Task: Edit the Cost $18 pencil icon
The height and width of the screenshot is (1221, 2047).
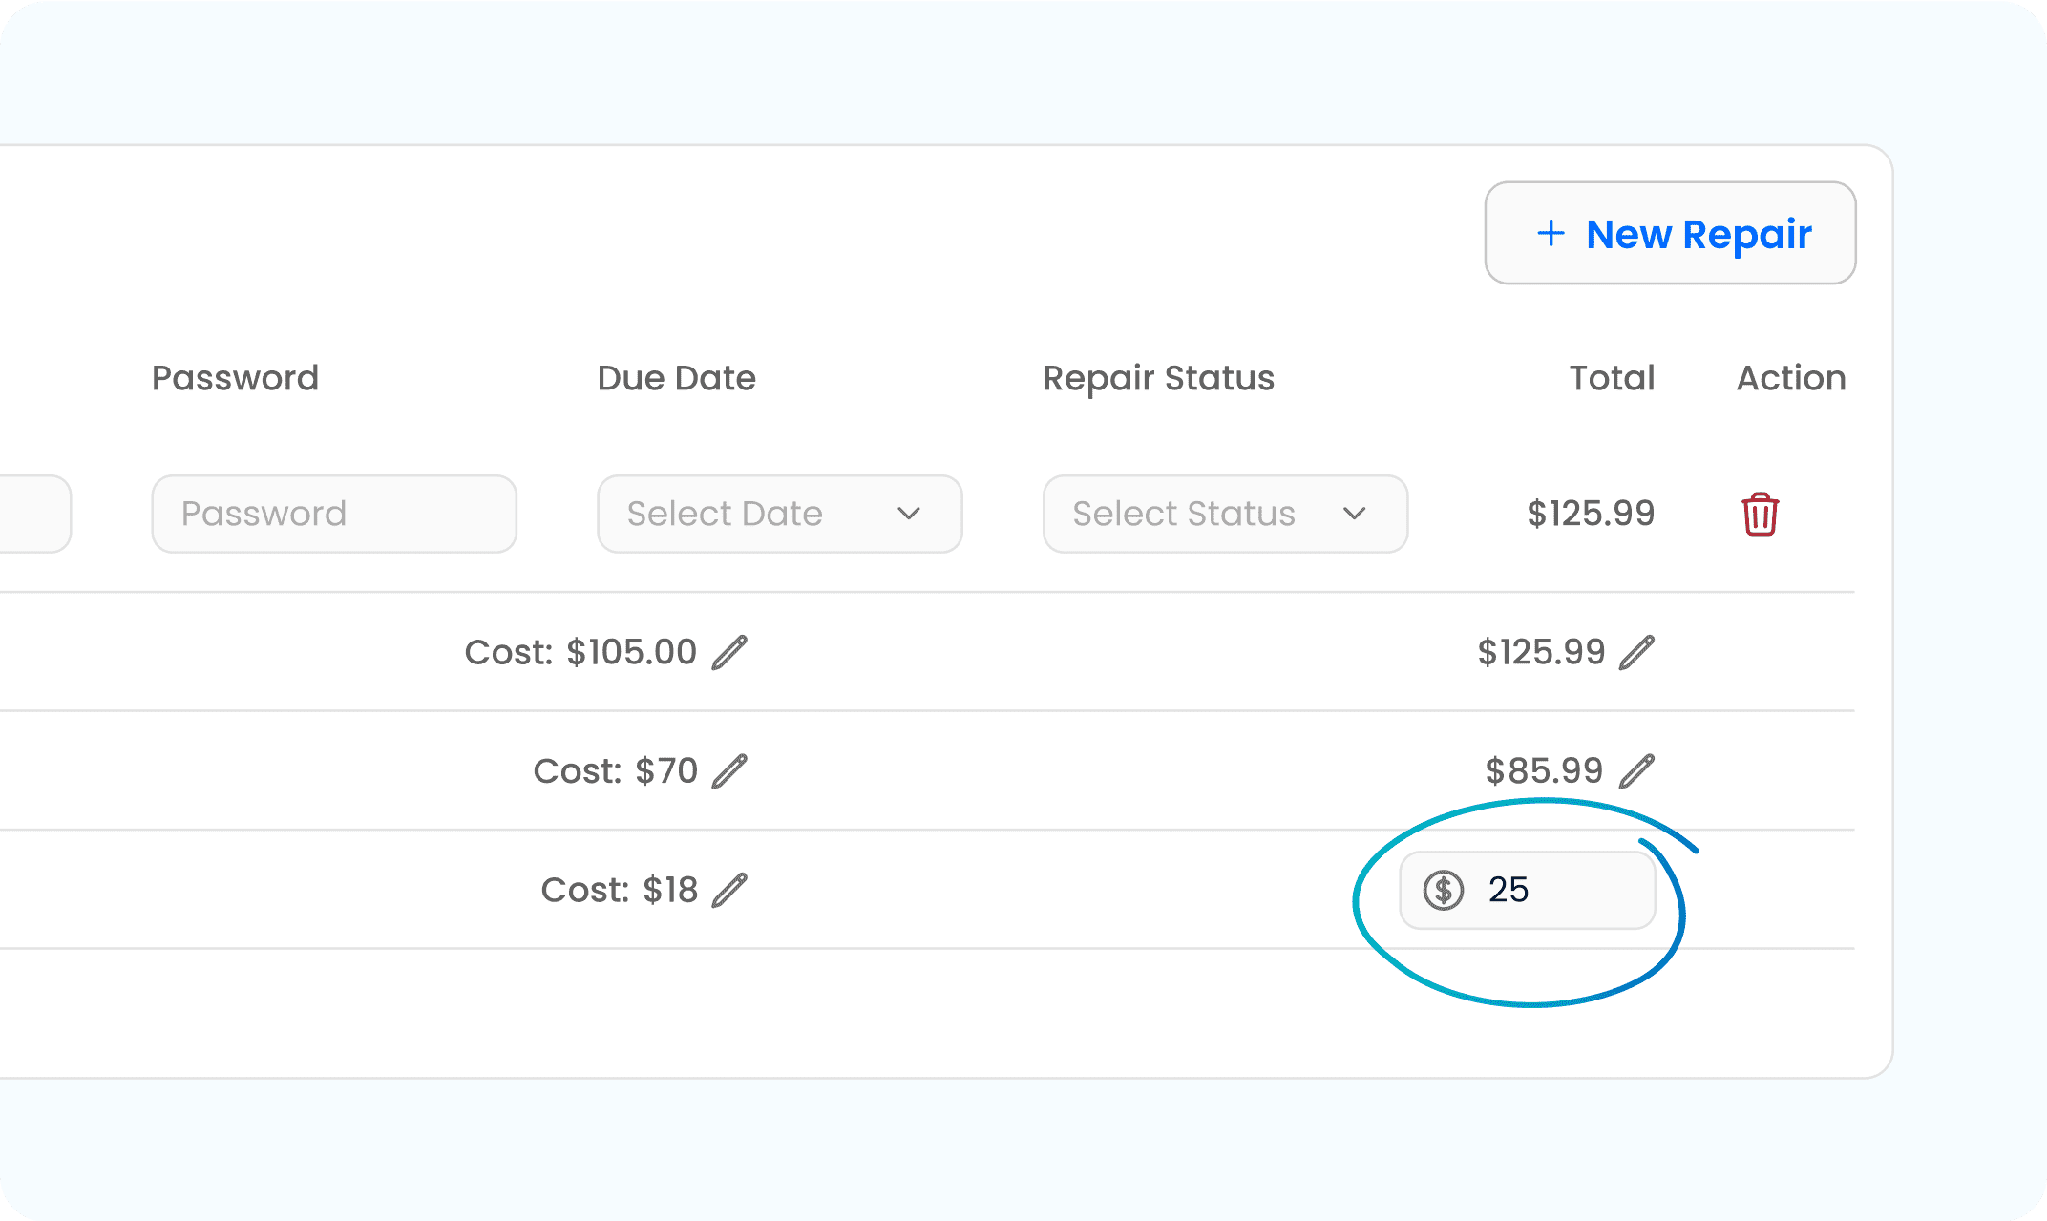Action: (x=729, y=890)
